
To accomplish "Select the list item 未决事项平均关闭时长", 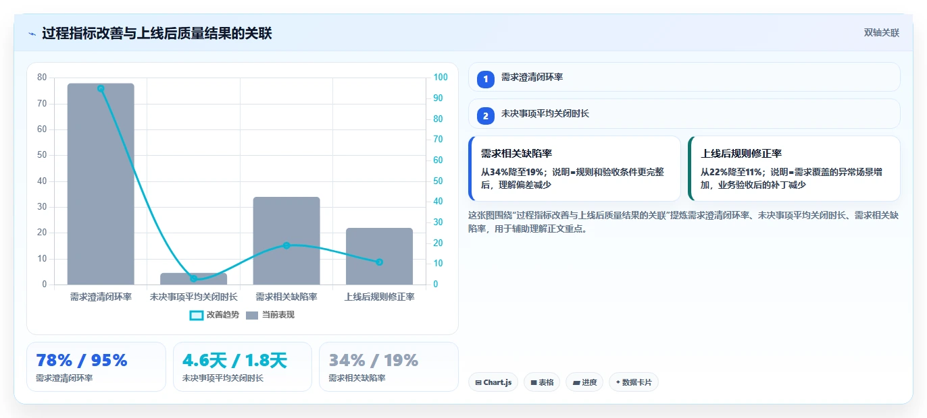I will coord(684,113).
